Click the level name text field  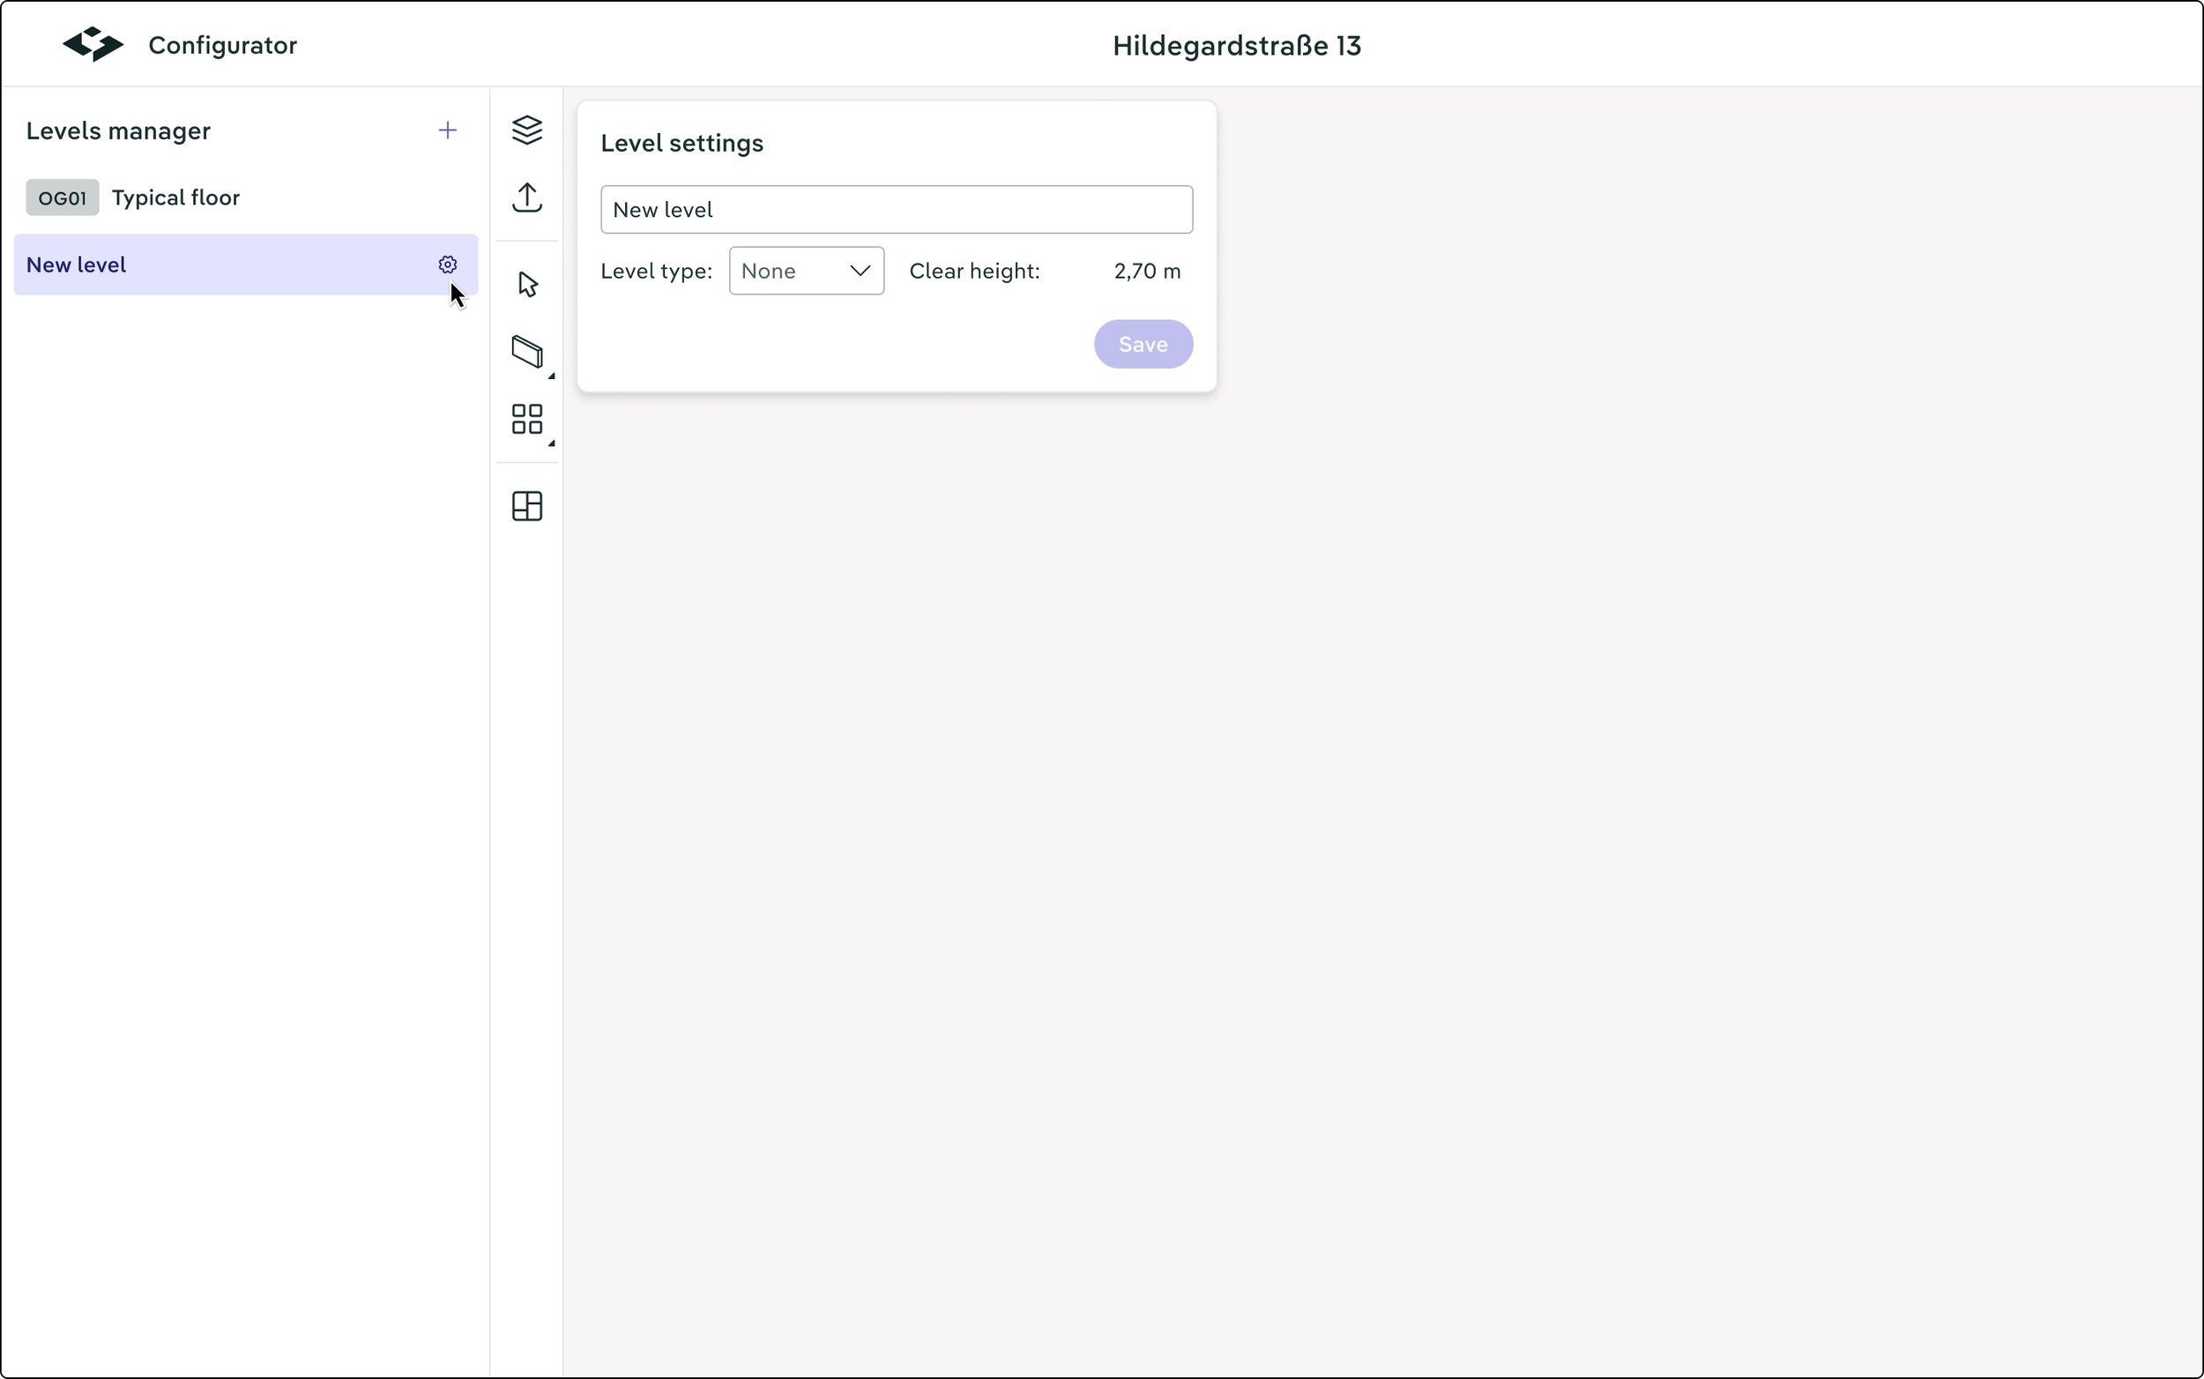tap(896, 210)
